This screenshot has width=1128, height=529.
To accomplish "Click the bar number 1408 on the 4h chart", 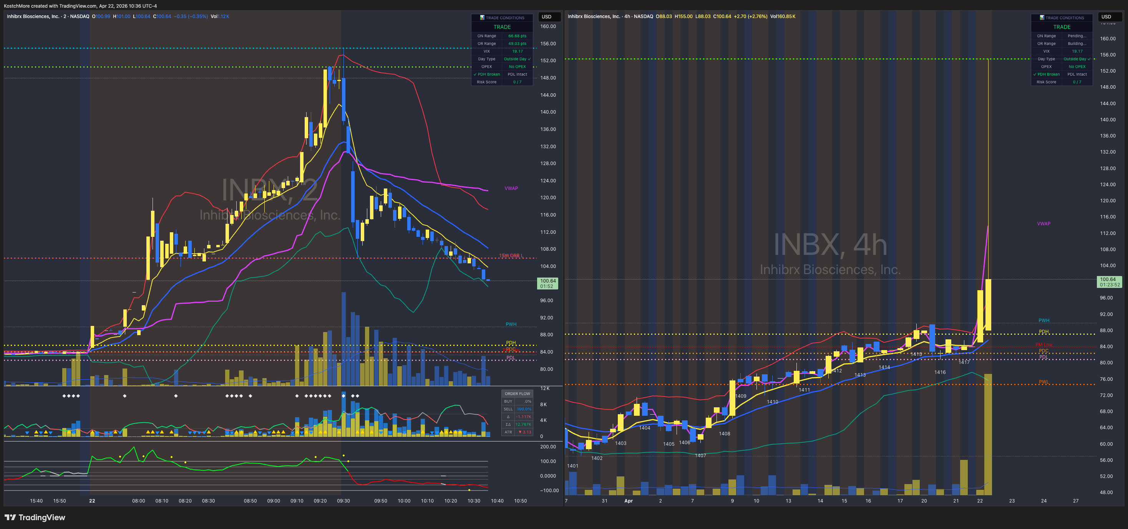I will point(724,434).
